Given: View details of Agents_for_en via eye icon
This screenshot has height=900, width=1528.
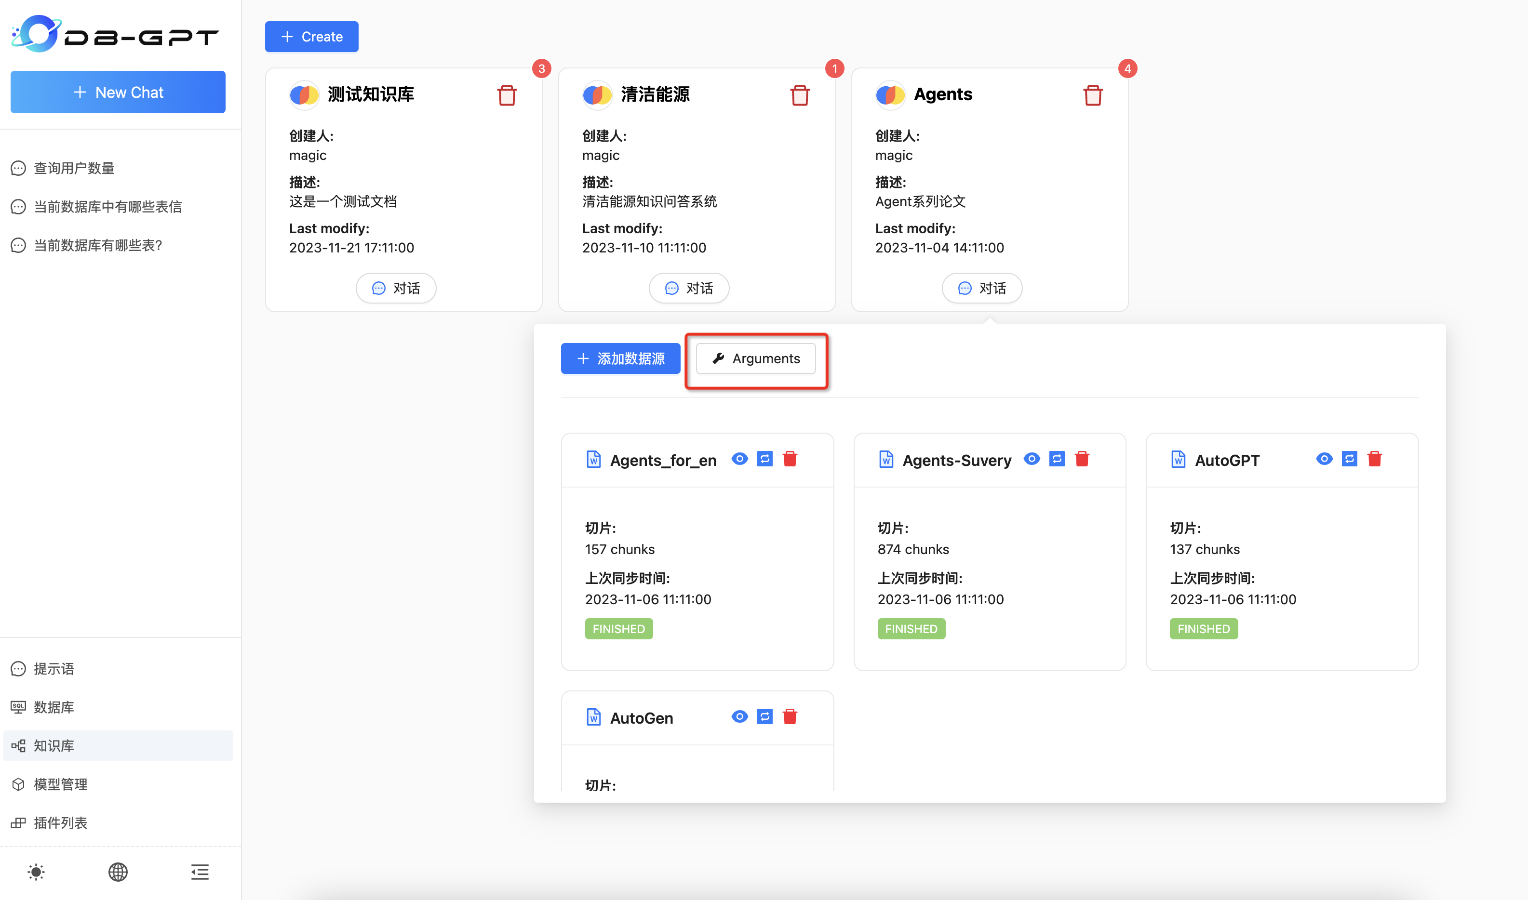Looking at the screenshot, I should (739, 459).
